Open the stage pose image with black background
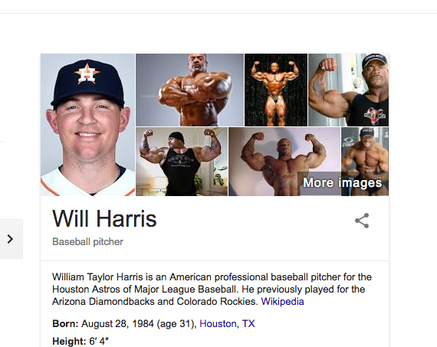Screen dimensions: 437x347 pyautogui.click(x=276, y=90)
